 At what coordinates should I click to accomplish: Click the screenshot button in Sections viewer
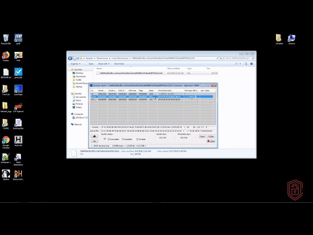94,136
